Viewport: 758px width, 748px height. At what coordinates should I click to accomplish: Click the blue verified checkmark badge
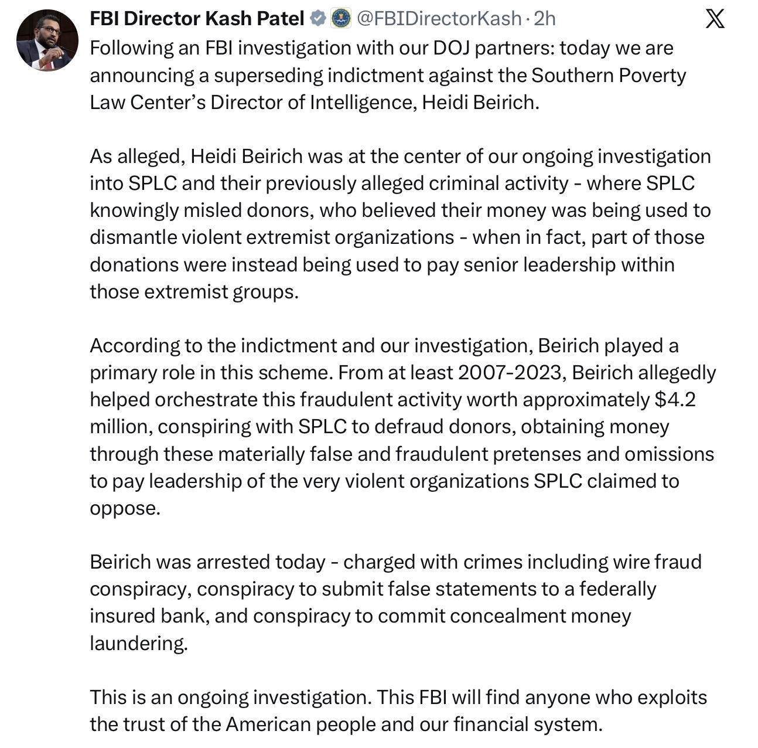(x=317, y=19)
